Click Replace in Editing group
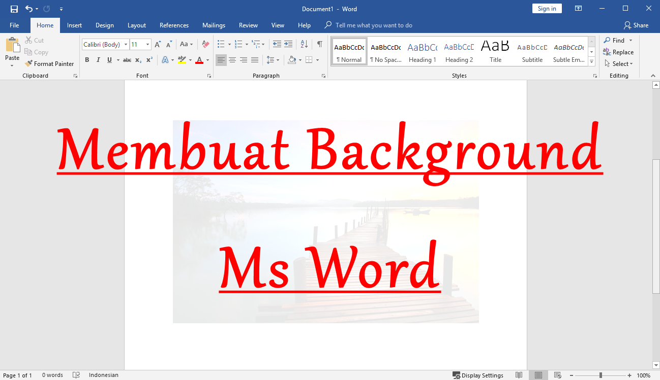The width and height of the screenshot is (660, 380). [618, 52]
